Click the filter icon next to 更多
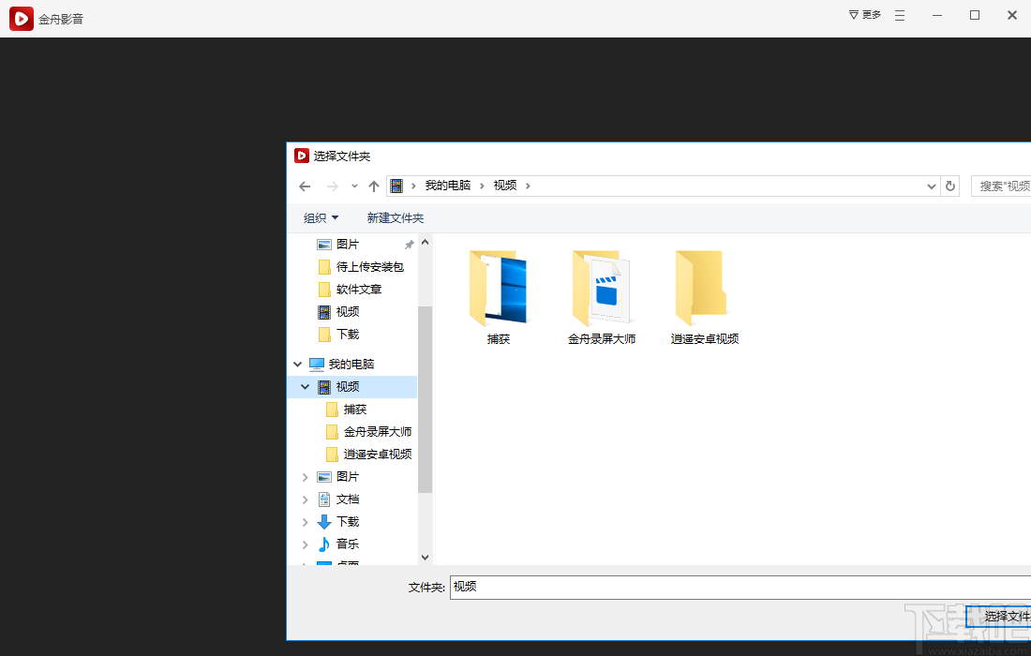This screenshot has width=1031, height=656. (x=852, y=15)
